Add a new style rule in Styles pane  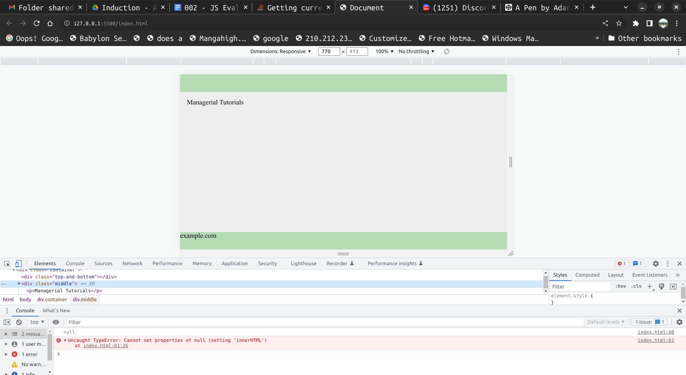click(650, 286)
